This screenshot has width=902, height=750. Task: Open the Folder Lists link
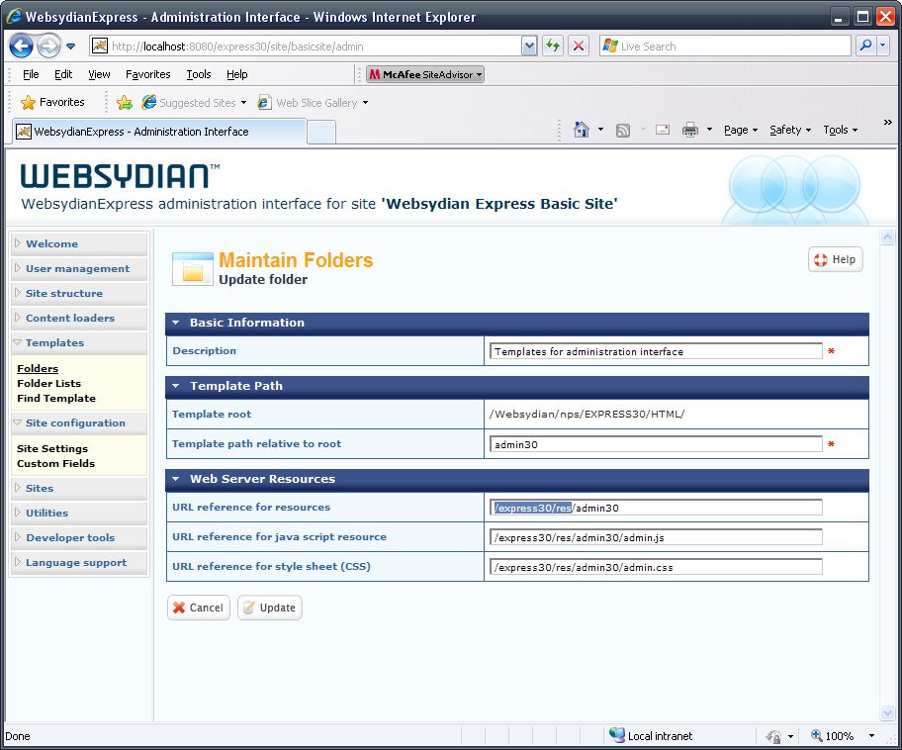point(48,383)
